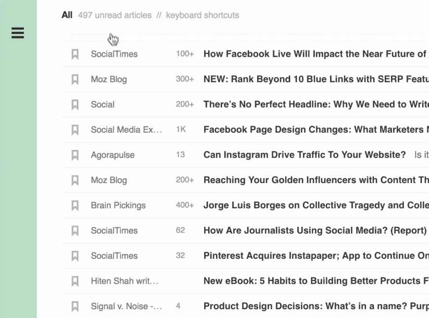This screenshot has height=318, width=429.
Task: Save How Are Journalists Using Social Media article
Action: 75,231
